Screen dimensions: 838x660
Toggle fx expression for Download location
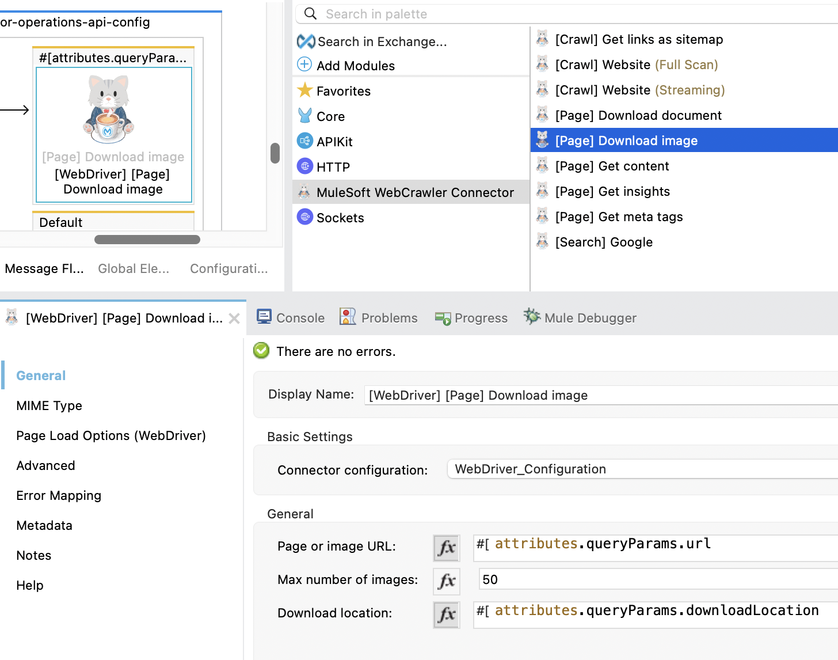click(447, 615)
